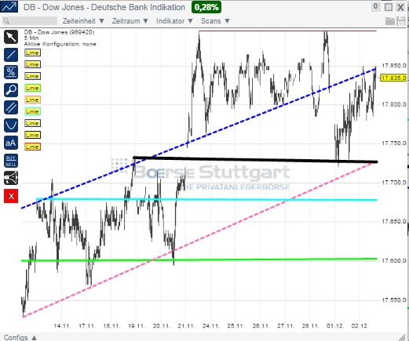Activate the magnifier zoom tool
The height and width of the screenshot is (341, 409).
tap(11, 90)
